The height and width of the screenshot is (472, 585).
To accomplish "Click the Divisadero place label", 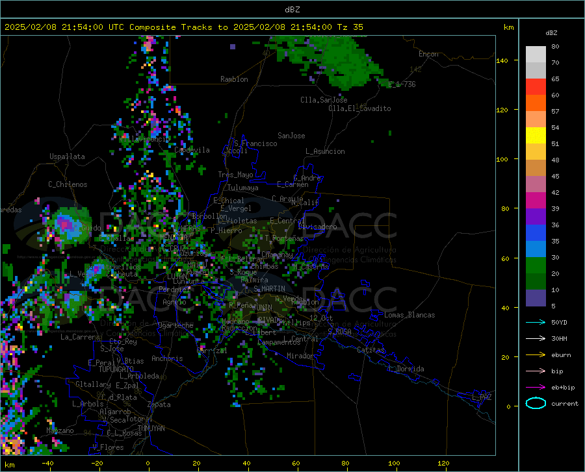I will pos(317,227).
